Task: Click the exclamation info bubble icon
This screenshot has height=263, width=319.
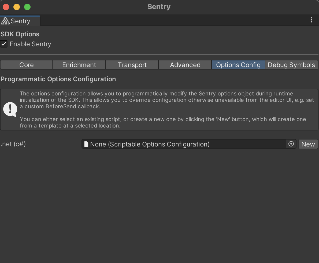Action: 10,110
